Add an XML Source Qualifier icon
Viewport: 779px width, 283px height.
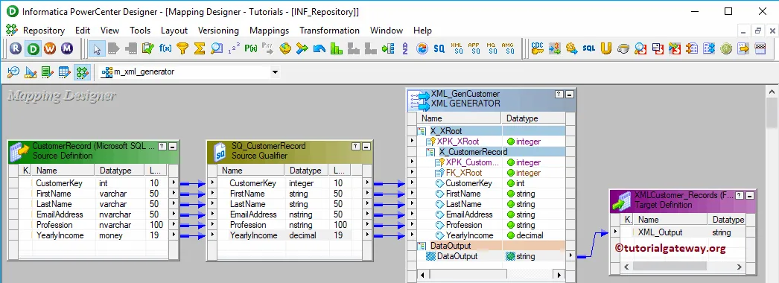[x=457, y=48]
